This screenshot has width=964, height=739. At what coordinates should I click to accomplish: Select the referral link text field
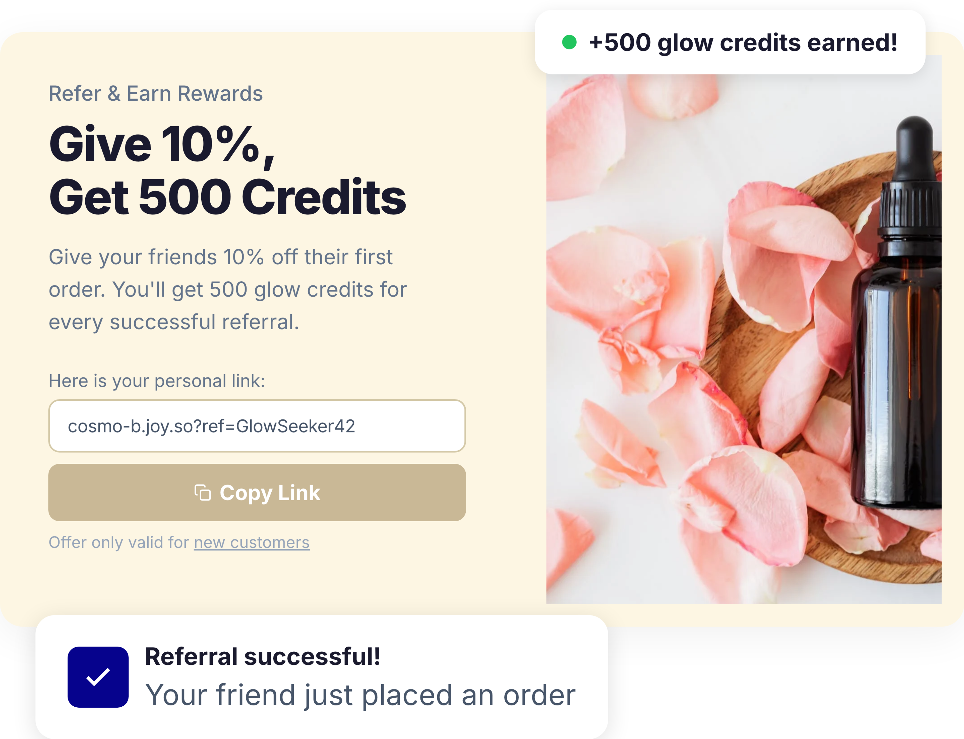(x=257, y=426)
